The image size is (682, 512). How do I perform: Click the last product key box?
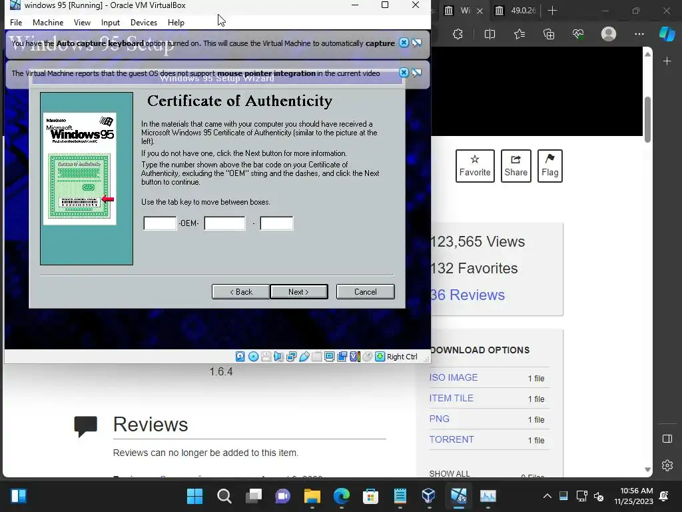click(x=276, y=223)
